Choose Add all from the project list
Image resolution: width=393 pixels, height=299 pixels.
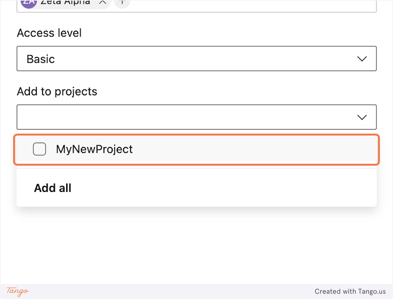pos(53,188)
